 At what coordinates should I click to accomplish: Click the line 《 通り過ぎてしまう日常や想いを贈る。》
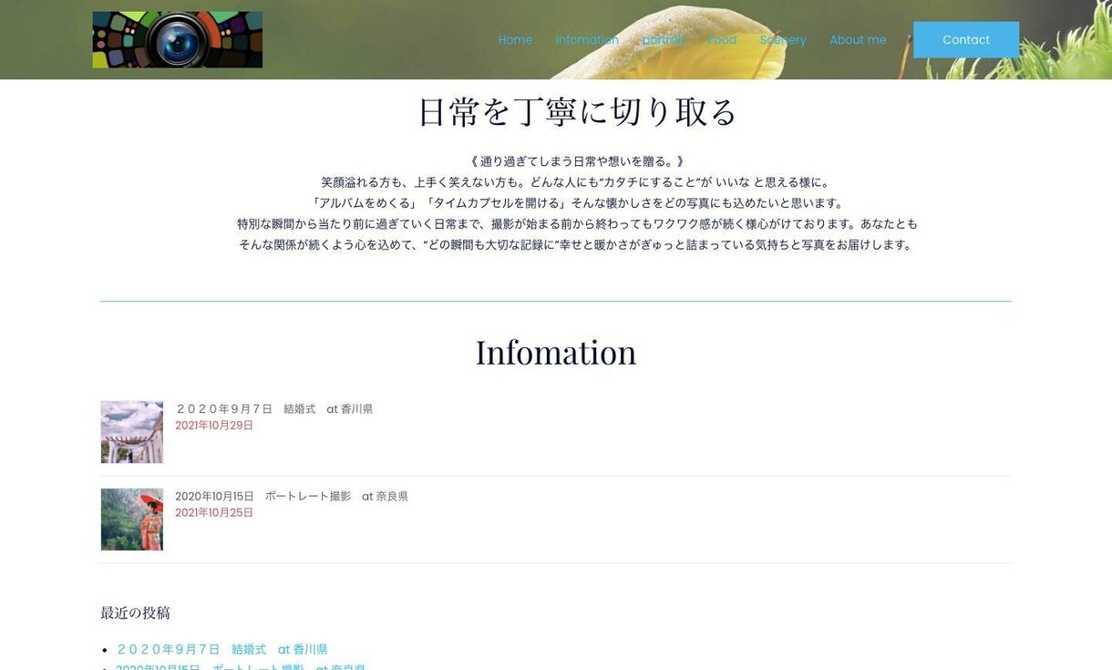point(577,161)
